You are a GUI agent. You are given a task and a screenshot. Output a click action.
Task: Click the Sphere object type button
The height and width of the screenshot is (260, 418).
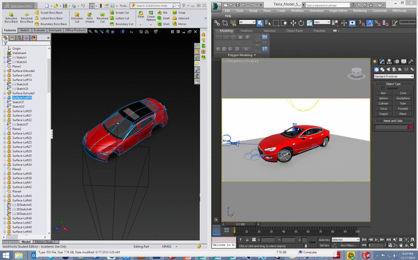click(x=384, y=98)
